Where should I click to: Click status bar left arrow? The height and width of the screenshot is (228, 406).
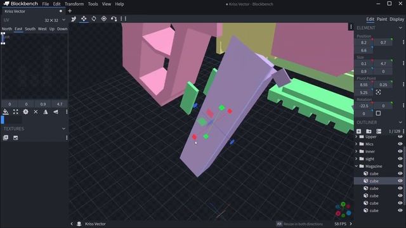pos(72,224)
